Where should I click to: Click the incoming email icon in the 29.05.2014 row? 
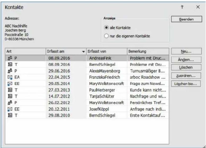click(x=10, y=84)
